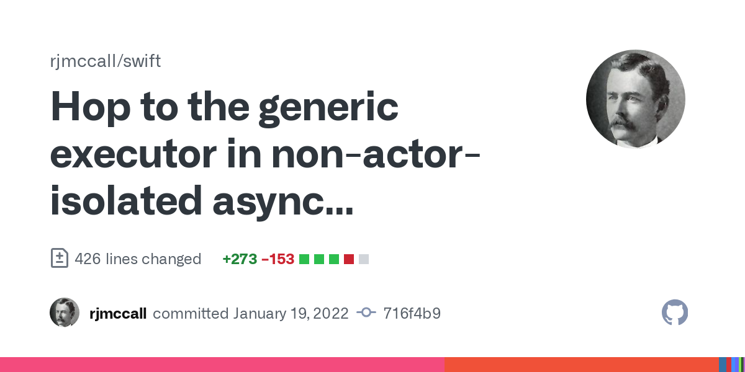Open commit hash 716f4b9
The height and width of the screenshot is (372, 745).
click(412, 314)
